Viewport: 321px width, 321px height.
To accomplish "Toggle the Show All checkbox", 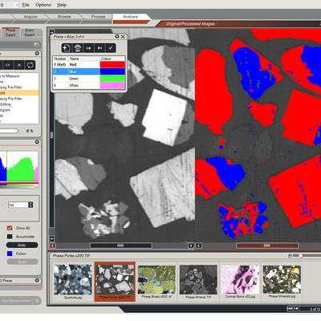I will click(10, 228).
